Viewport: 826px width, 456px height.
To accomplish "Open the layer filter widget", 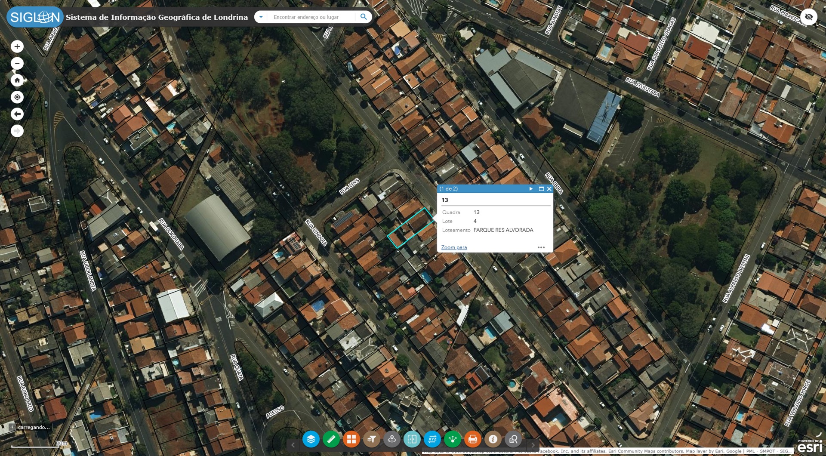I will pos(372,439).
